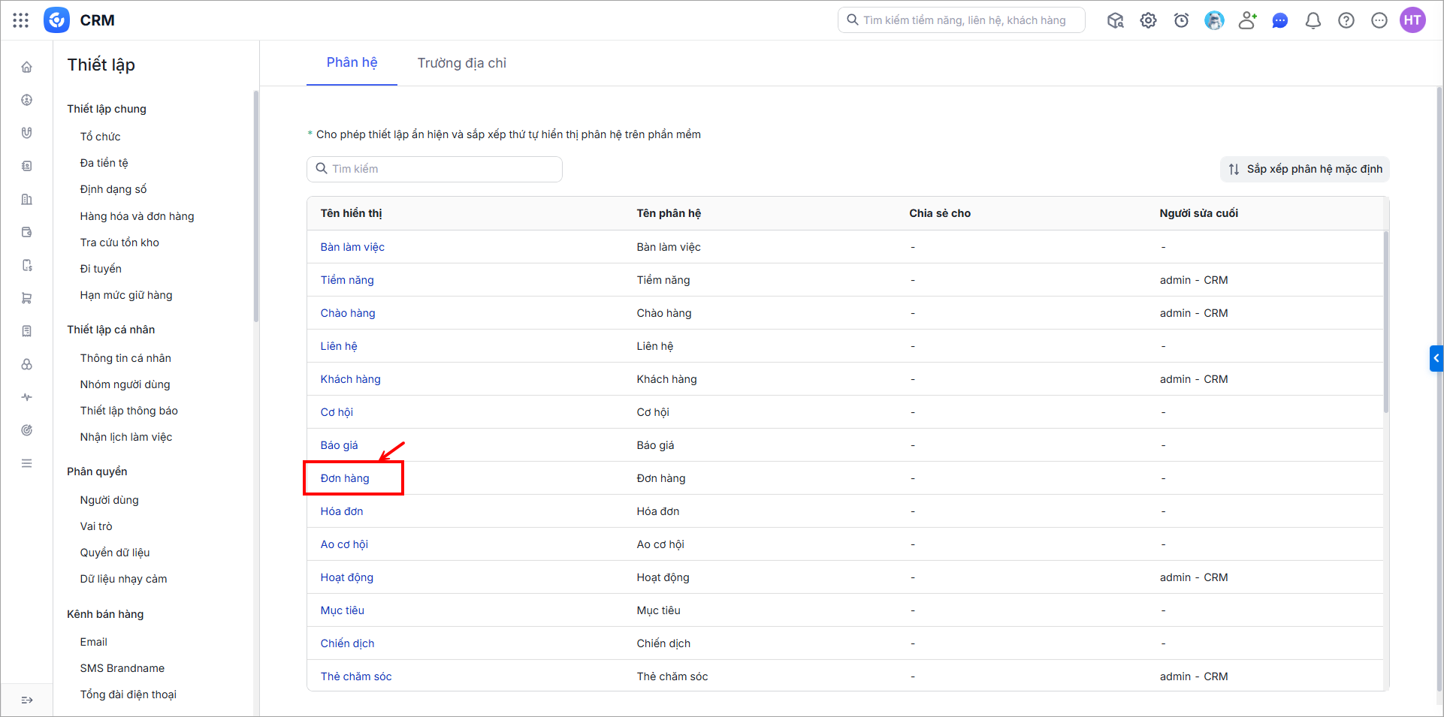Go to home icon in left sidebar

pyautogui.click(x=26, y=68)
